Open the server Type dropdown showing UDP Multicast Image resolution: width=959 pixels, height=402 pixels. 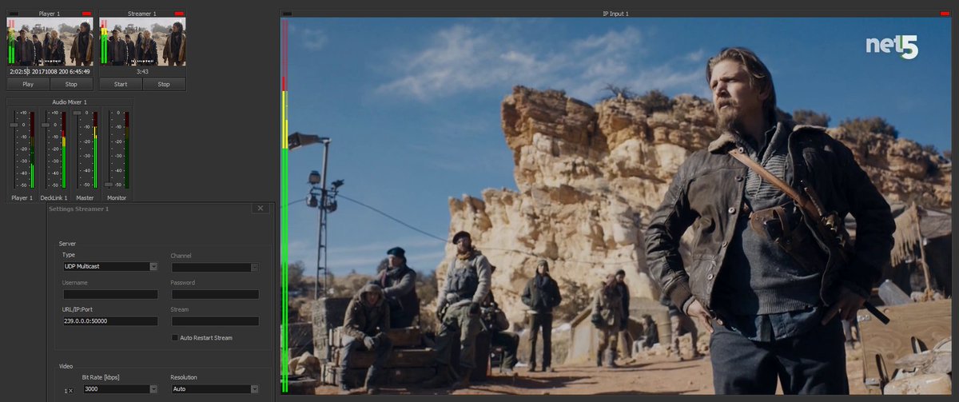(110, 266)
